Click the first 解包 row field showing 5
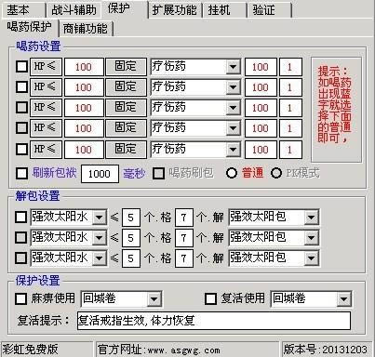This screenshot has height=357, width=375. [x=131, y=218]
